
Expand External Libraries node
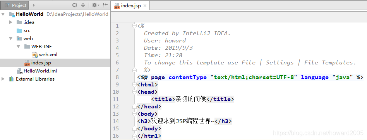[3, 79]
